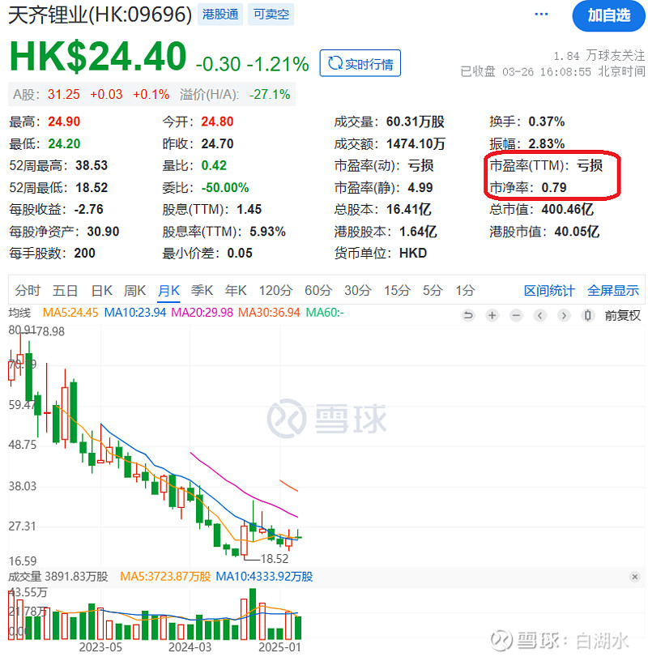Click the 加自选 add to watchlist button
Viewport: 648px width, 661px height.
(608, 15)
